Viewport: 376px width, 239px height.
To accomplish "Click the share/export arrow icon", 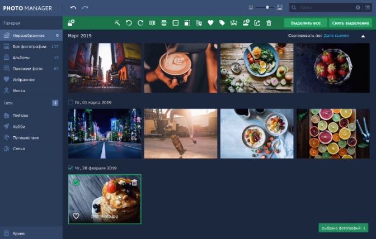I will coord(257,23).
